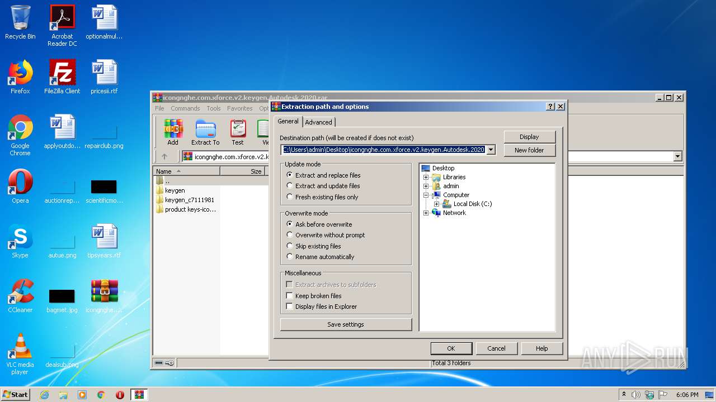Viewport: 716px width, 402px height.
Task: Expand the admin tree node
Action: (426, 186)
